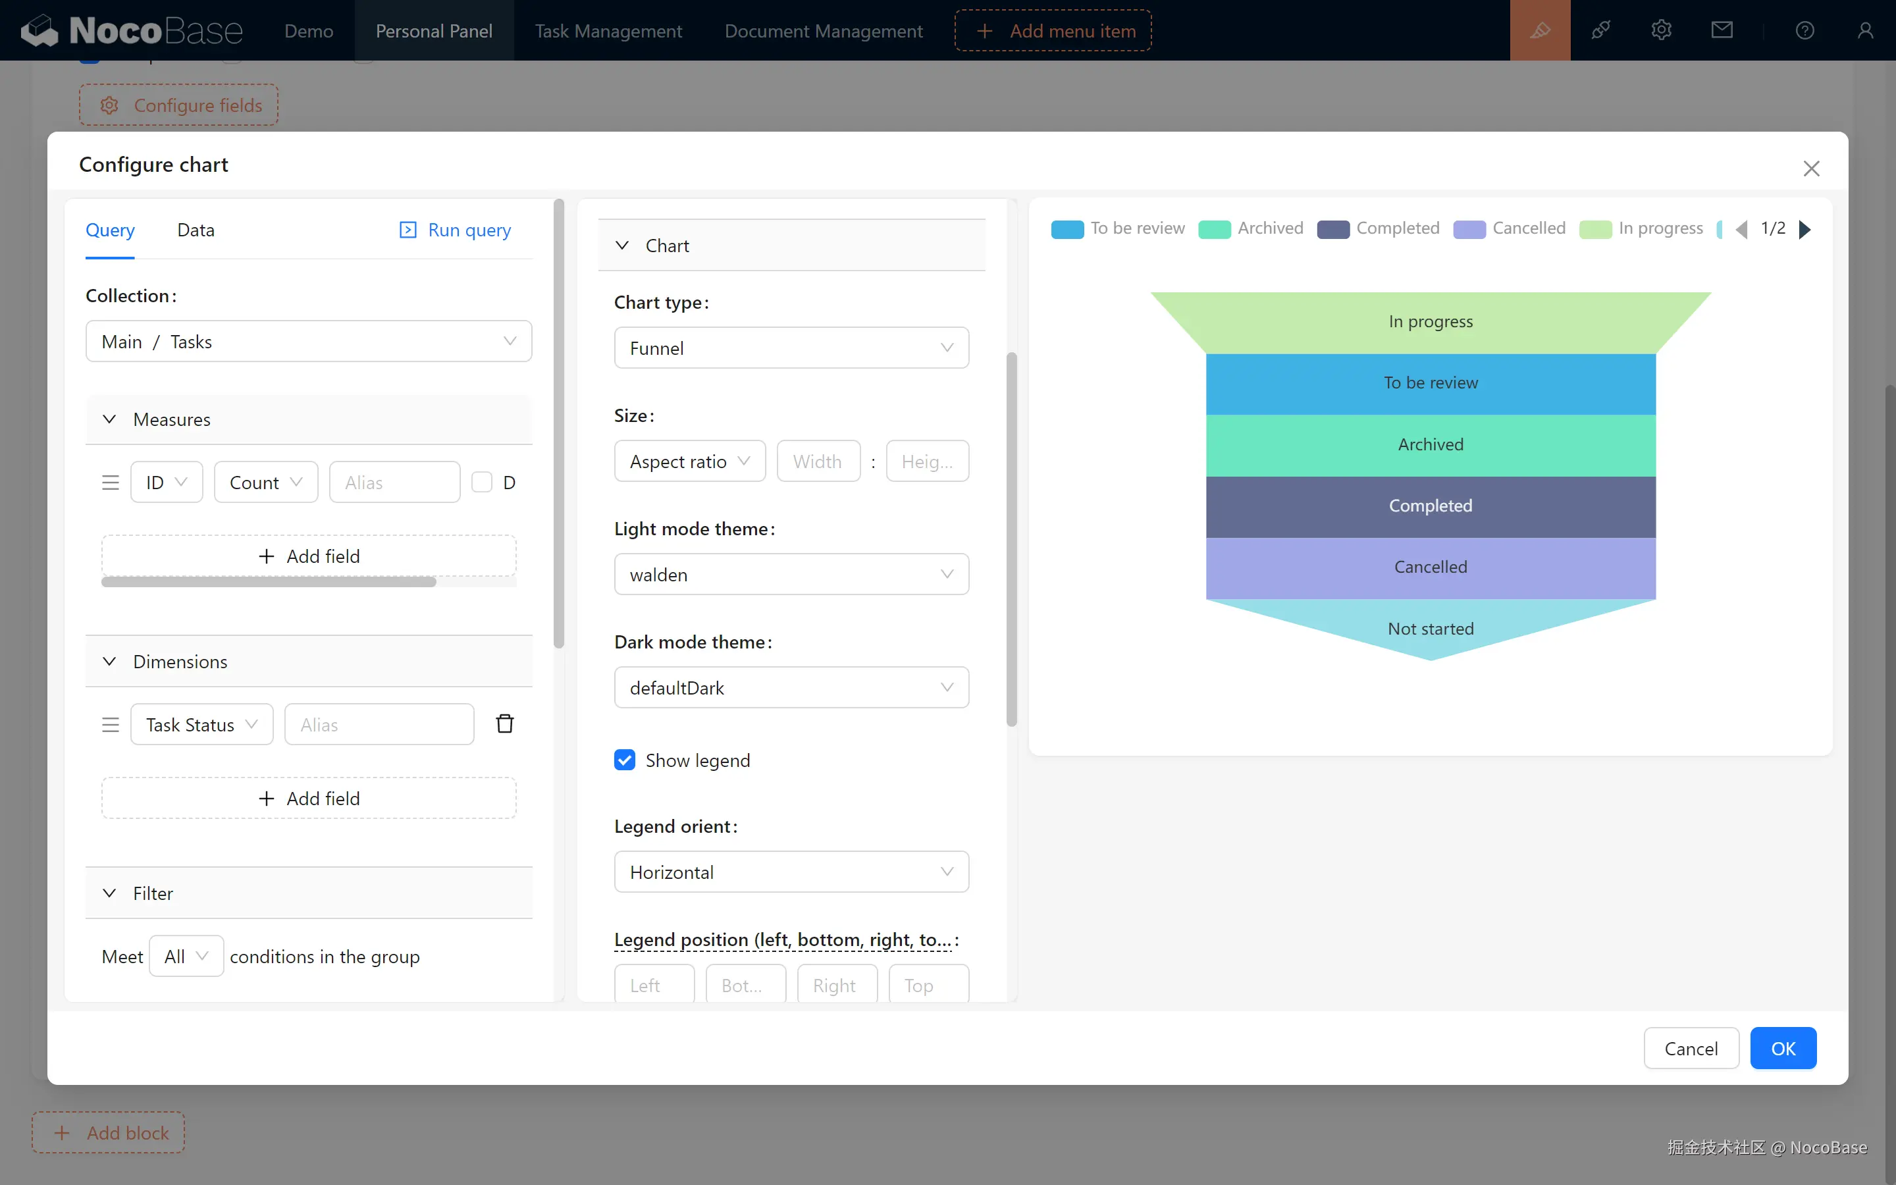Uncheck the Show legend checkbox
1896x1185 pixels.
pyautogui.click(x=624, y=760)
